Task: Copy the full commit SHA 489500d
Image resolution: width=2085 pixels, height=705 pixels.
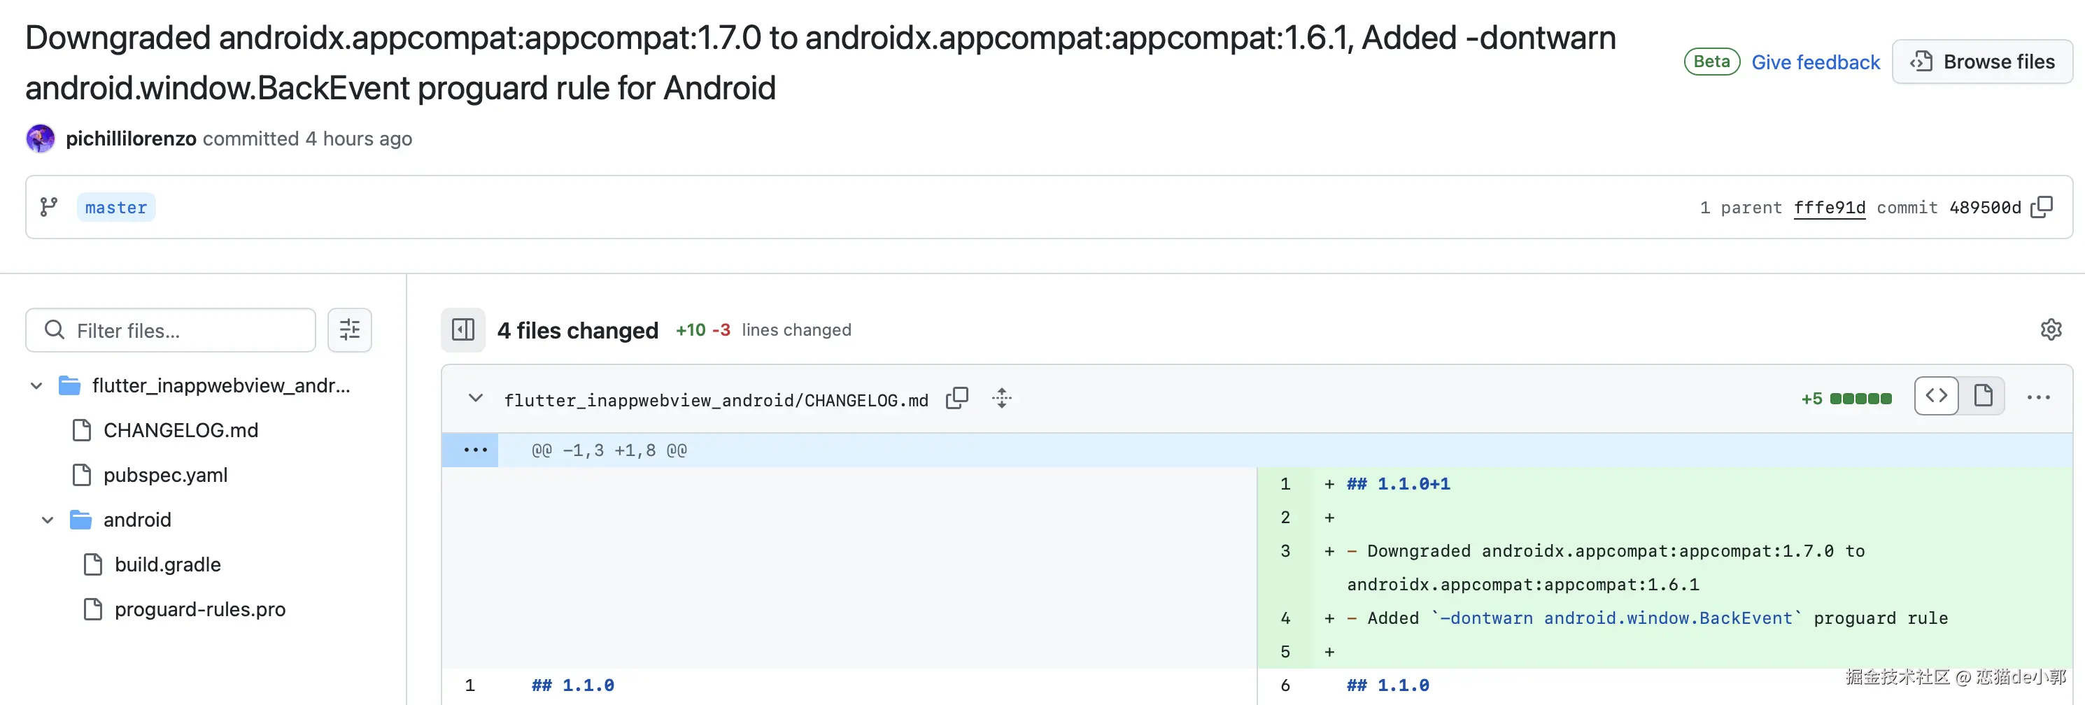Action: [2042, 207]
